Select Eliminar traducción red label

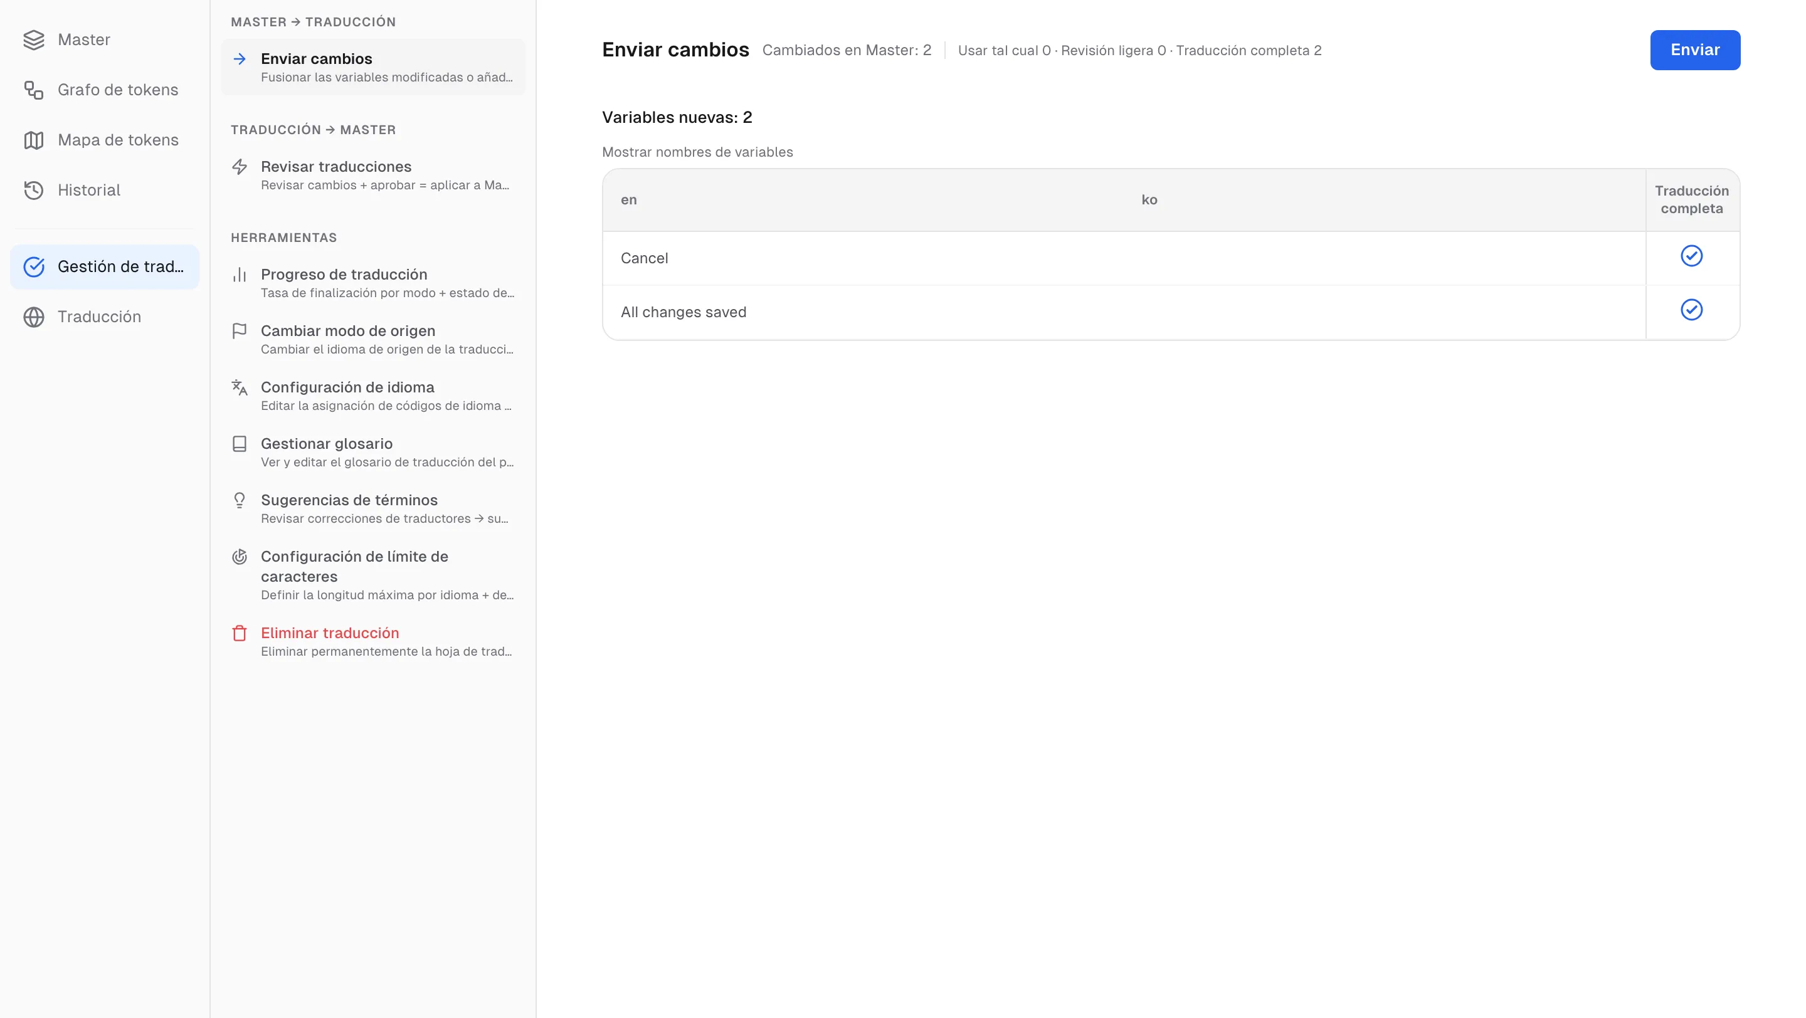pyautogui.click(x=329, y=633)
